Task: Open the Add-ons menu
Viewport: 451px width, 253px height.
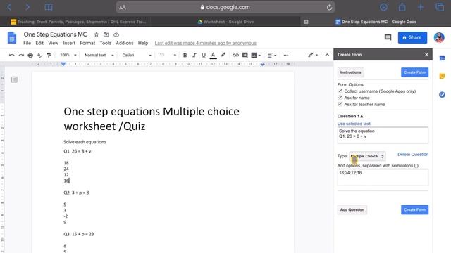Action: click(125, 43)
